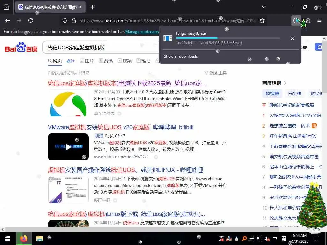Click the vertical scrollbar up arrow
The image size is (327, 245).
(x=324, y=39)
